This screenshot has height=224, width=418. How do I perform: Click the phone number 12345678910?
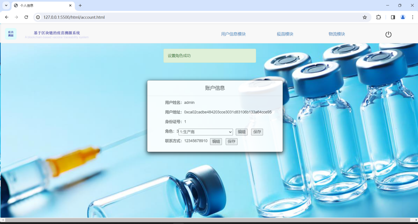pos(196,141)
